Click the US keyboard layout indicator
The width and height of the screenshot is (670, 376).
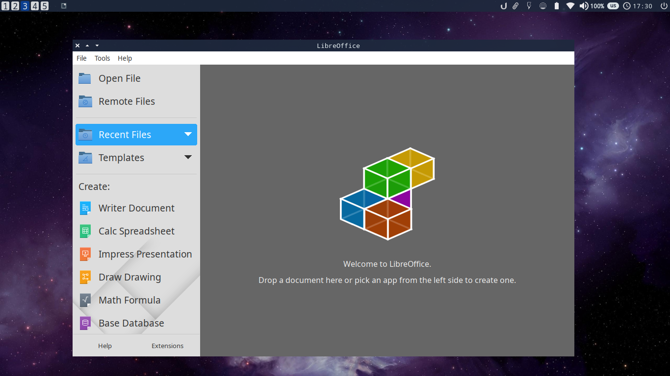pos(613,6)
